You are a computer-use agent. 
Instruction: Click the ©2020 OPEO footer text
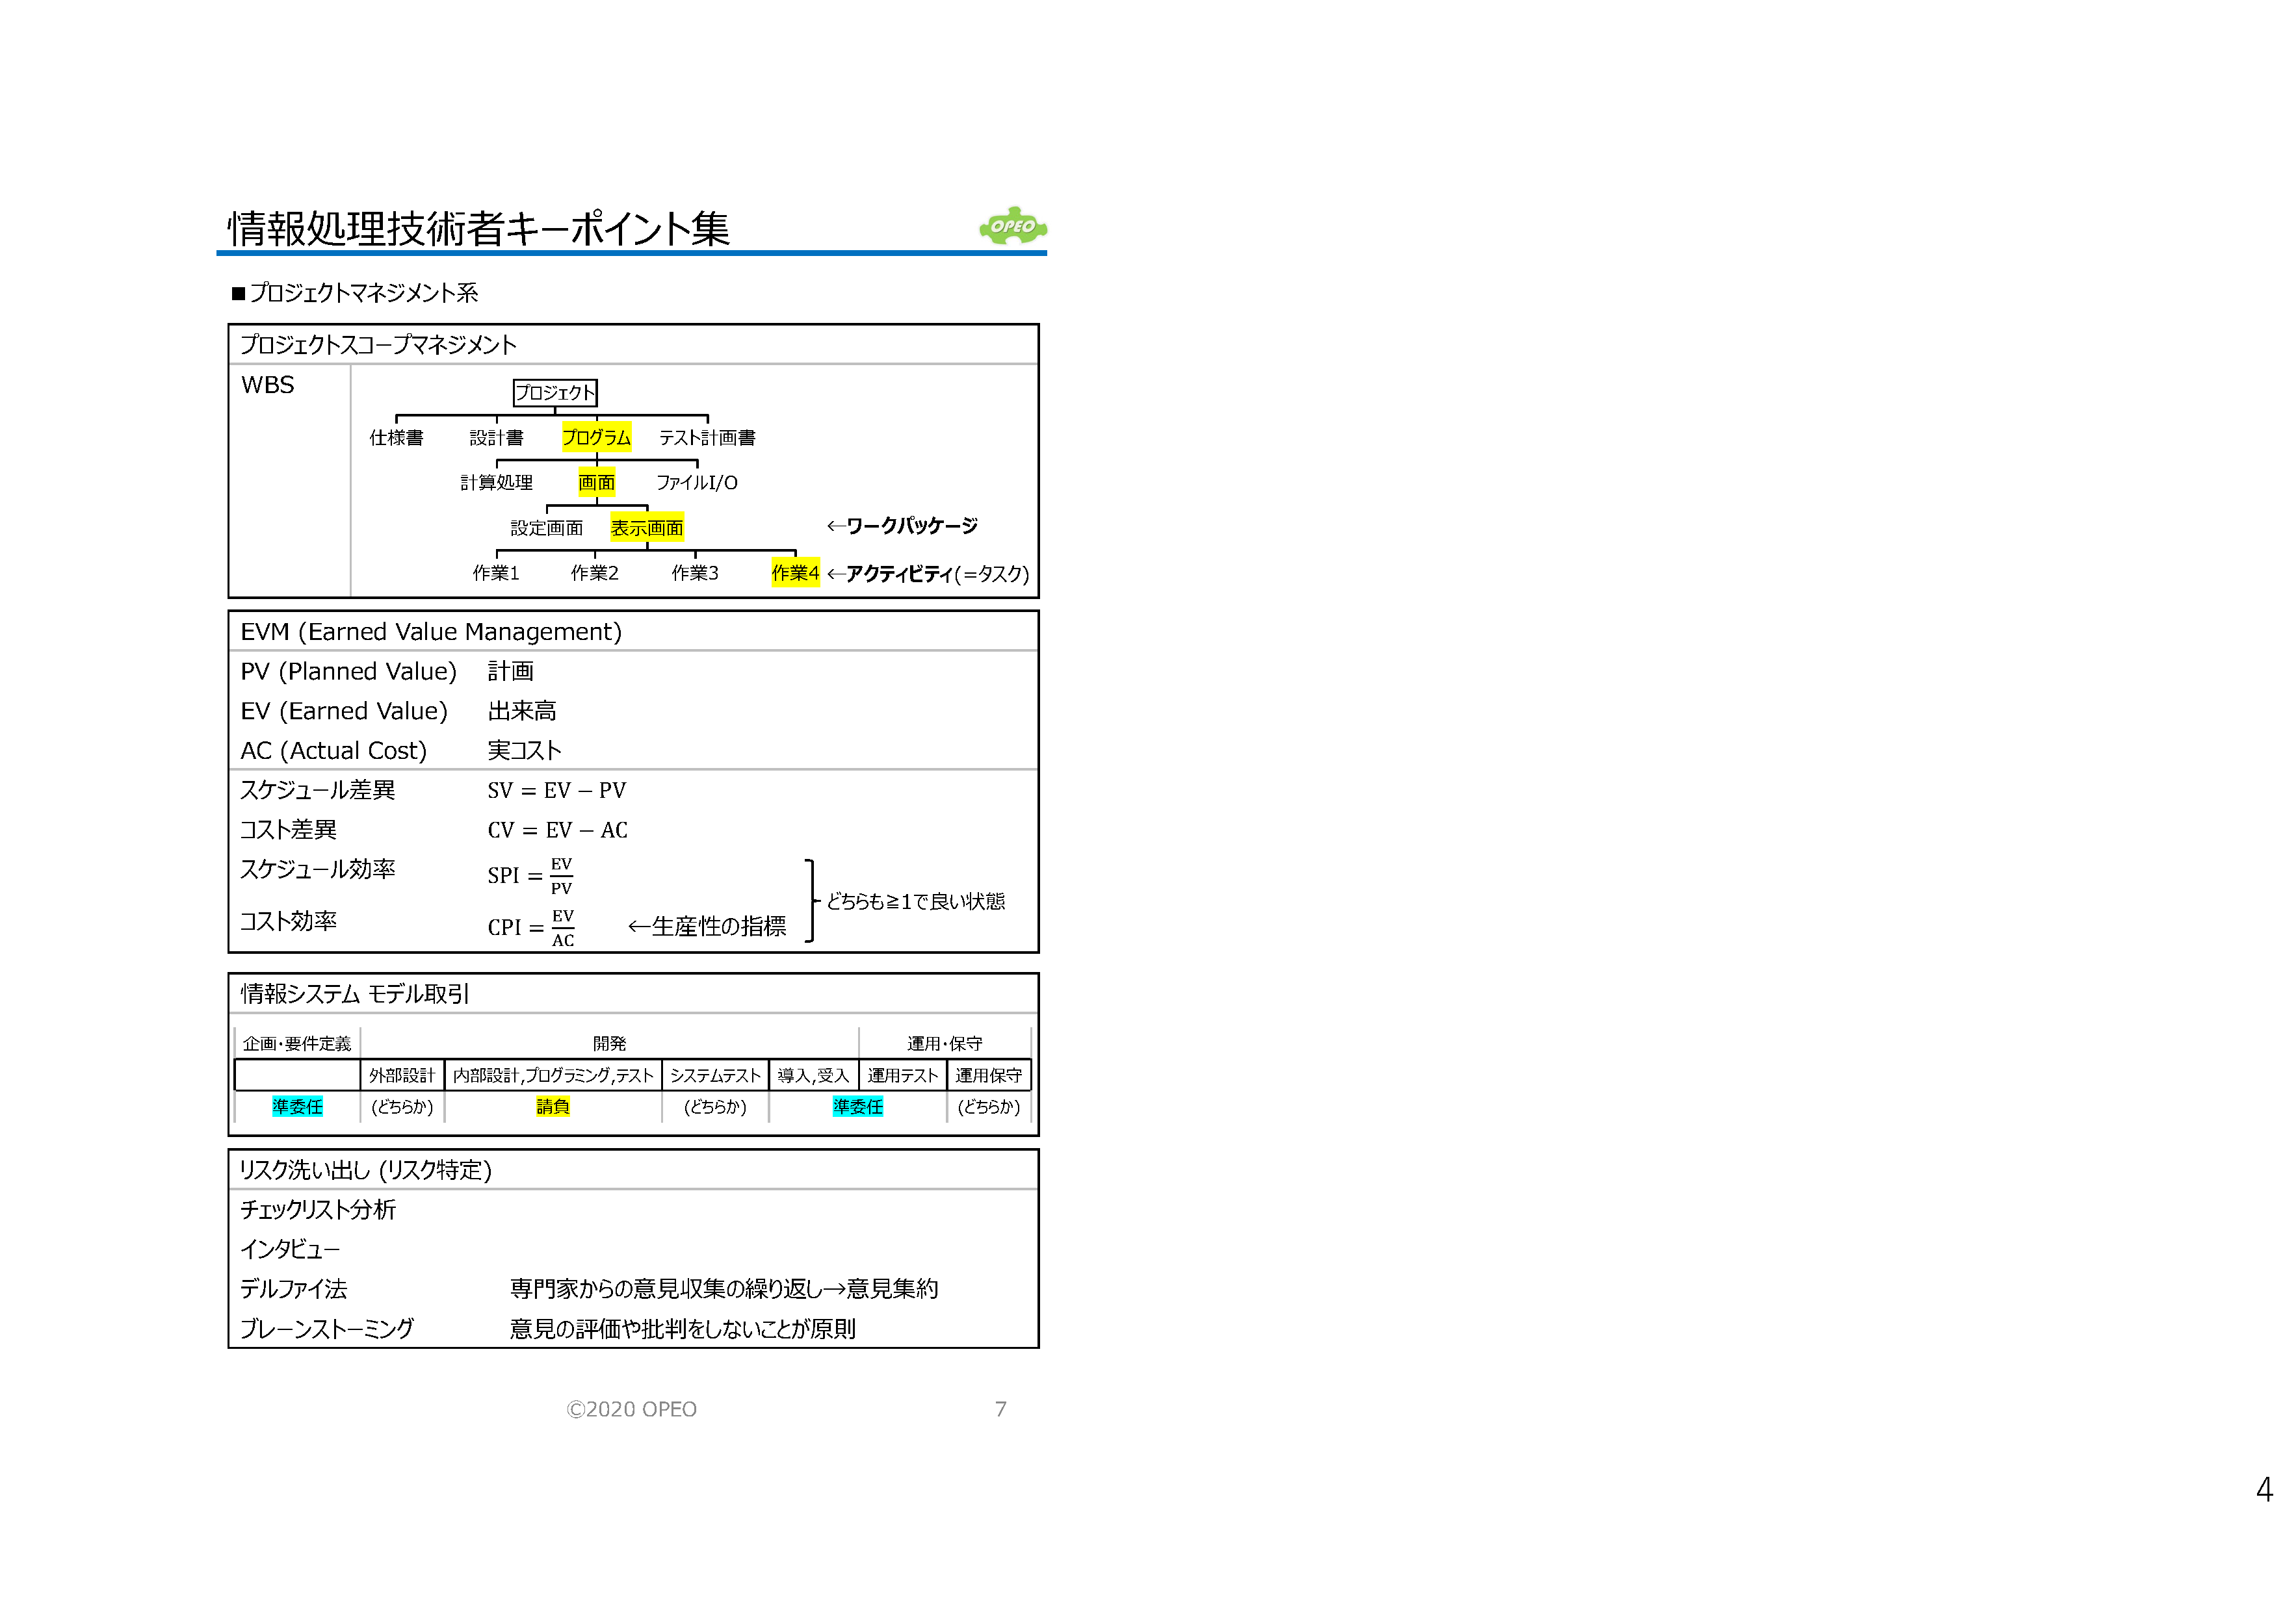click(632, 1409)
